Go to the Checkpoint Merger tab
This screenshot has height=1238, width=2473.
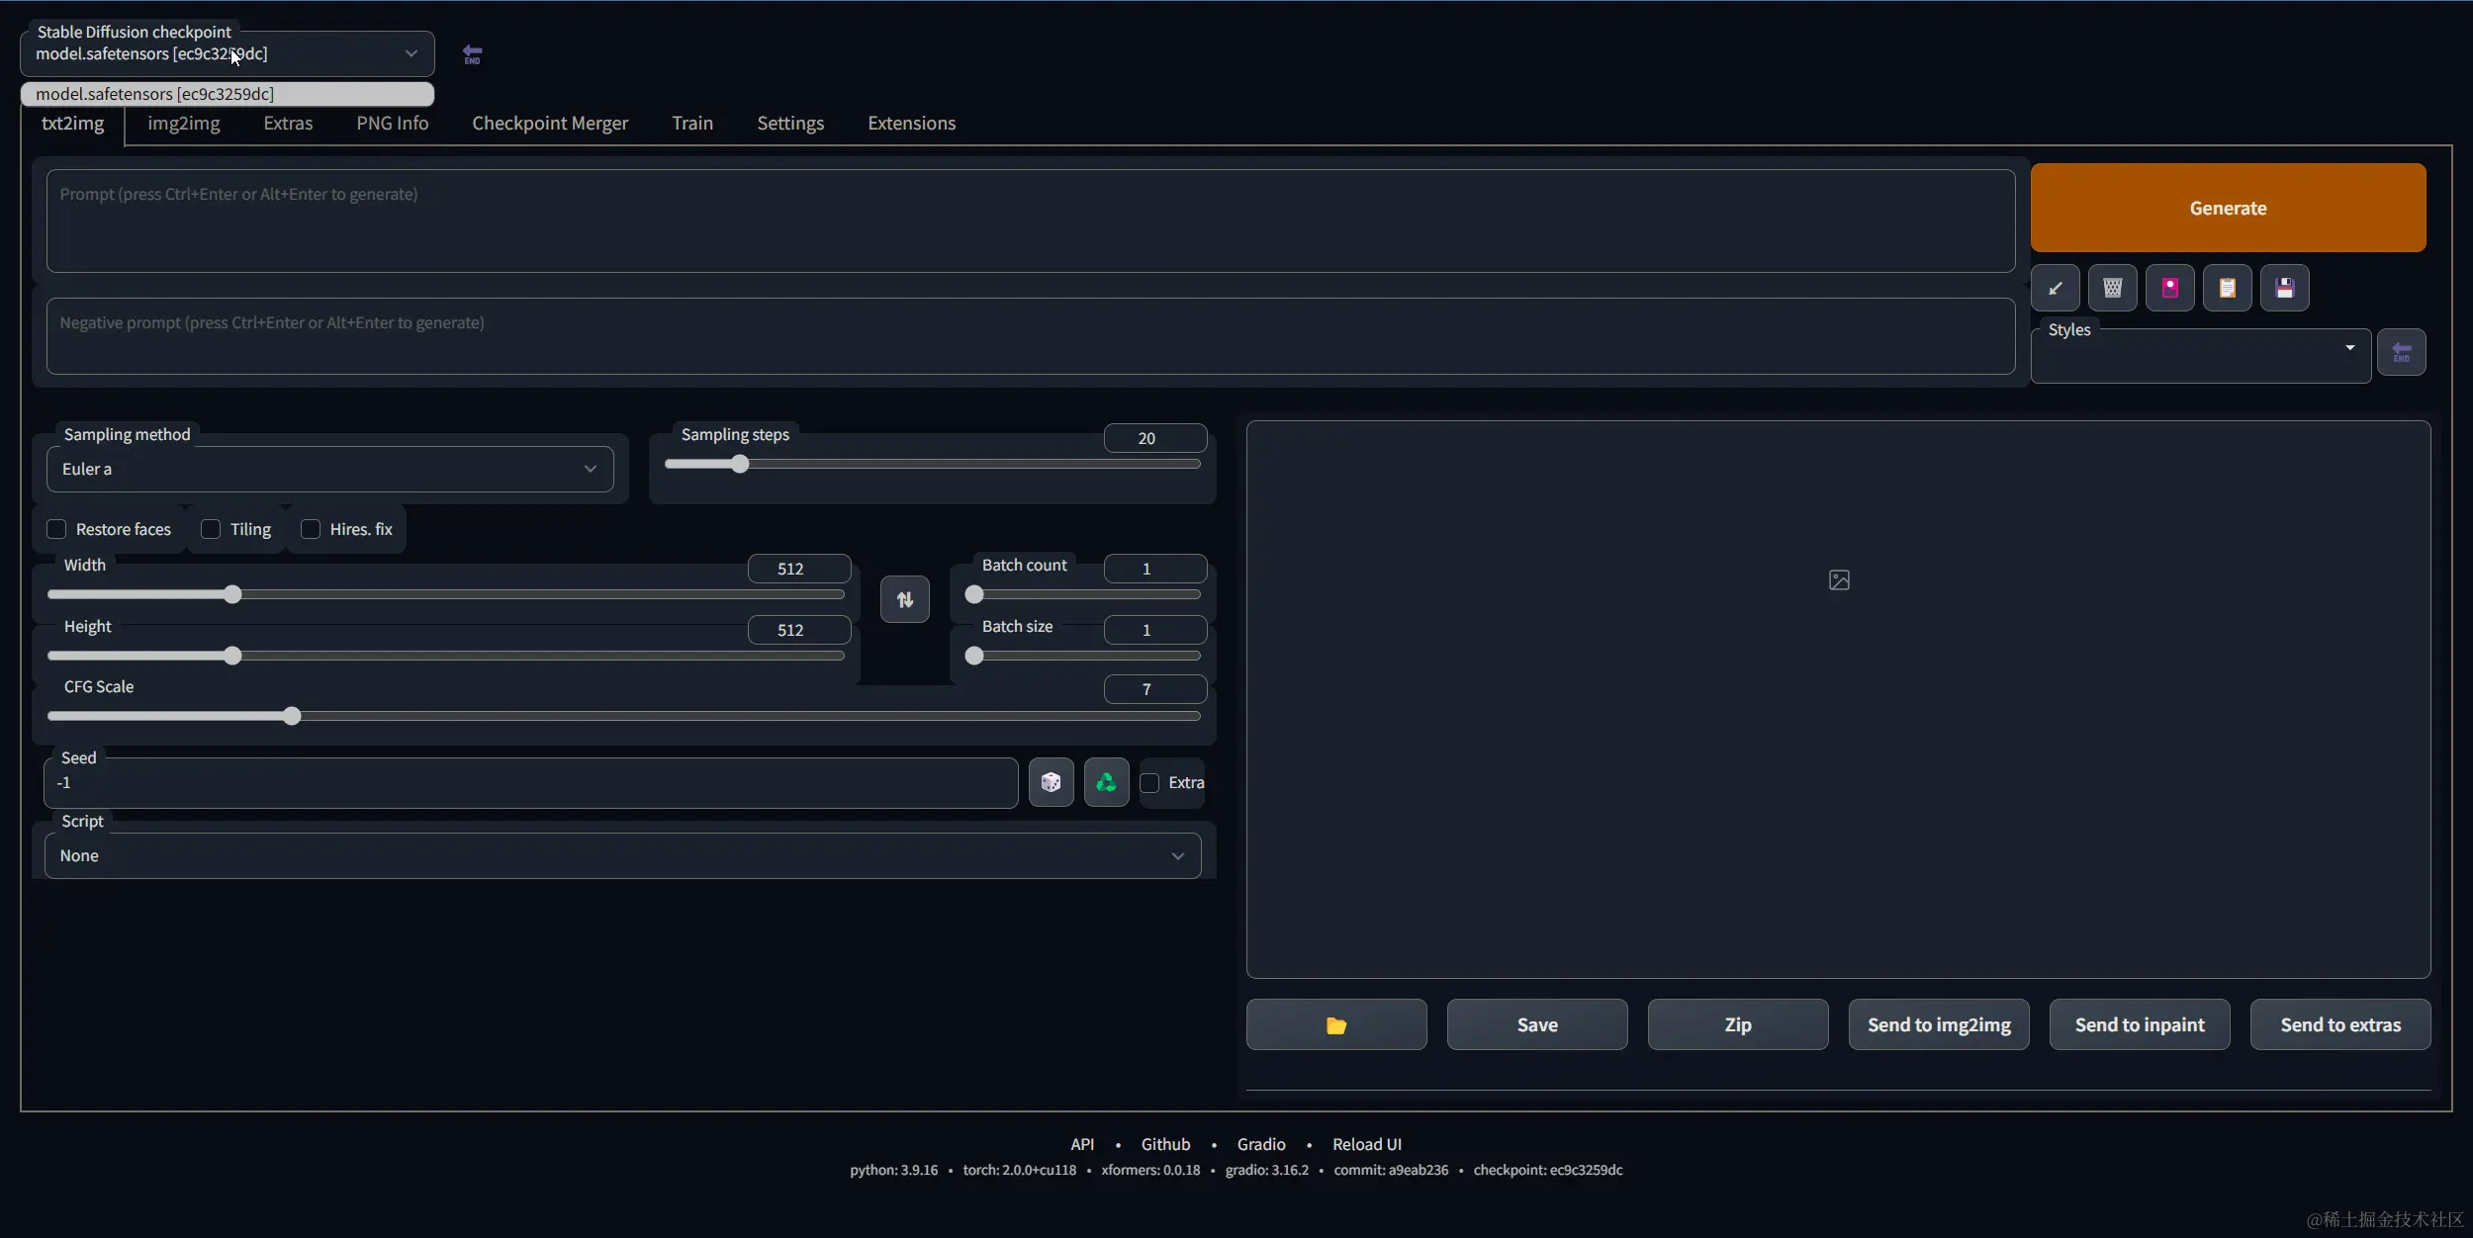[x=550, y=124]
